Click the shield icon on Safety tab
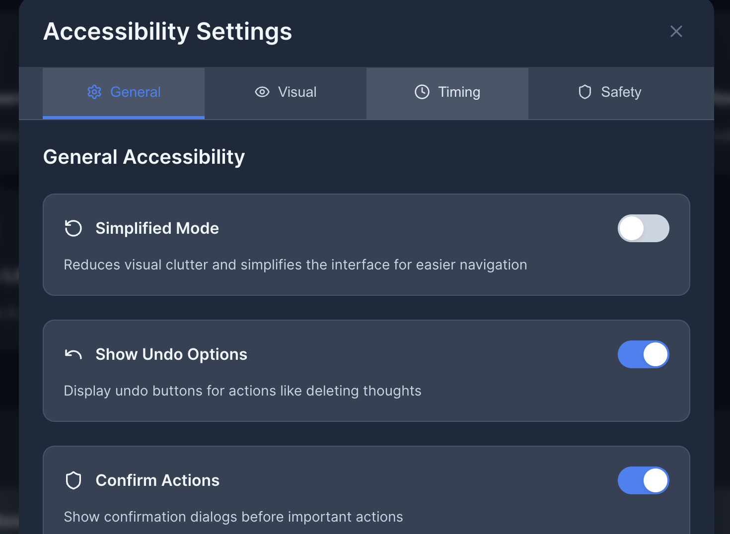This screenshot has width=730, height=534. pyautogui.click(x=585, y=92)
